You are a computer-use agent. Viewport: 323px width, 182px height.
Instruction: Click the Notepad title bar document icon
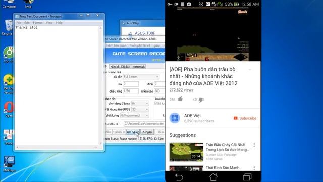tap(17, 16)
